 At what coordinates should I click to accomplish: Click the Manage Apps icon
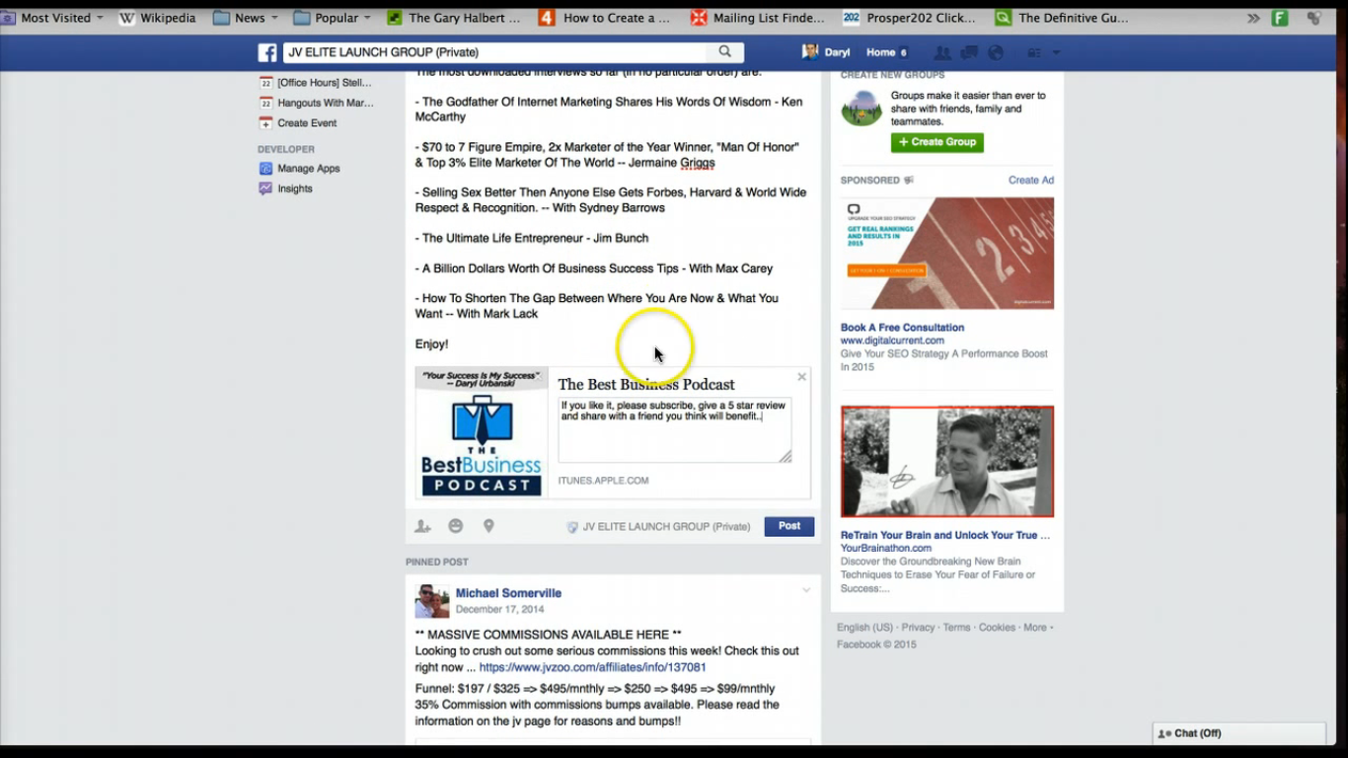click(x=265, y=169)
